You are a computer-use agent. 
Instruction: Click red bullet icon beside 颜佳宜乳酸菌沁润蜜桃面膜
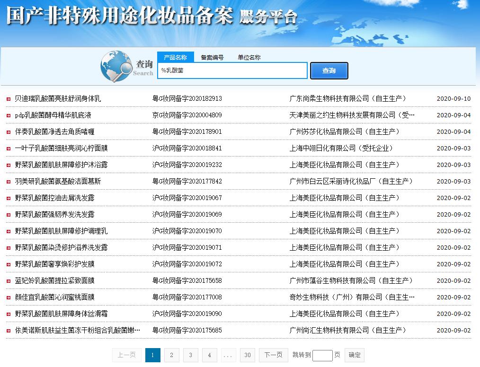[9, 297]
